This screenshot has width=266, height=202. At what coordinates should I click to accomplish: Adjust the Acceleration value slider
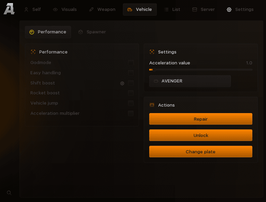pos(201,69)
